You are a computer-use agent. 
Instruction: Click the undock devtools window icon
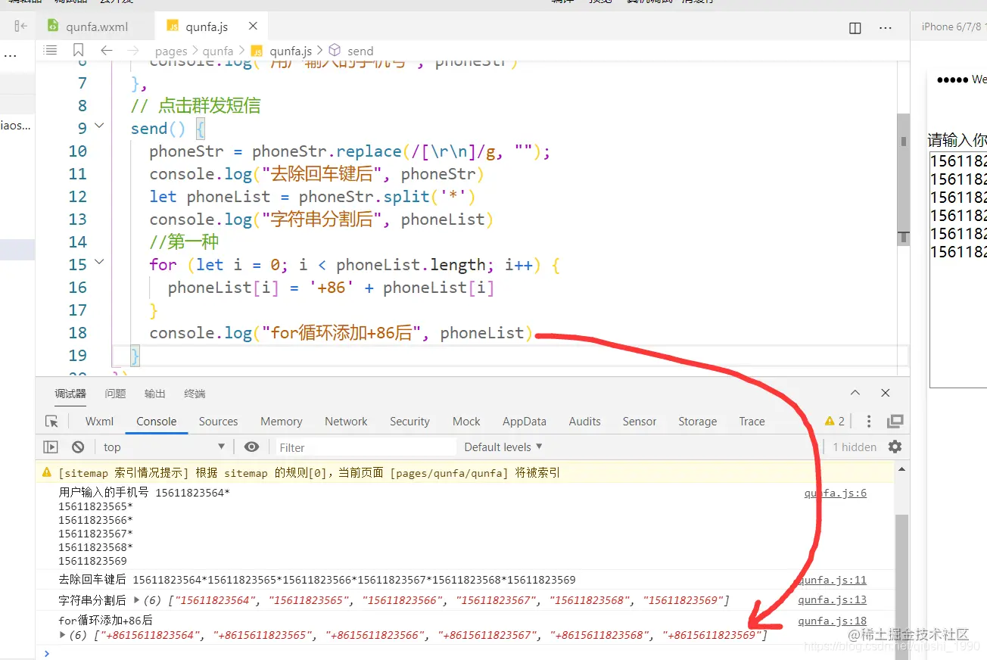click(x=895, y=422)
